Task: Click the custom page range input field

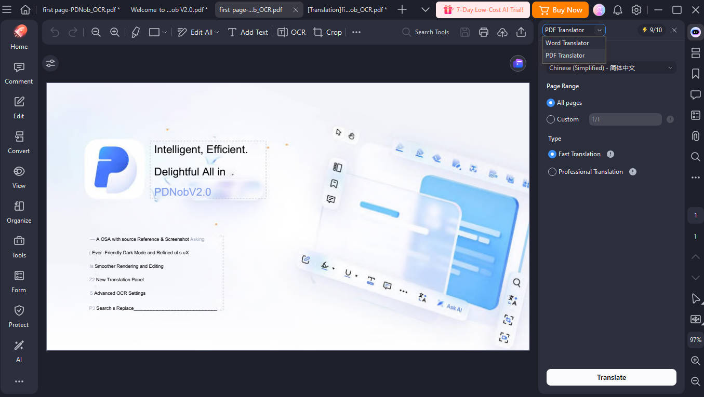Action: pyautogui.click(x=625, y=119)
